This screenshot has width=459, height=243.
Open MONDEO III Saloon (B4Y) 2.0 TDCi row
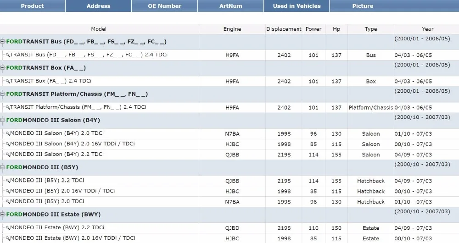pos(57,133)
